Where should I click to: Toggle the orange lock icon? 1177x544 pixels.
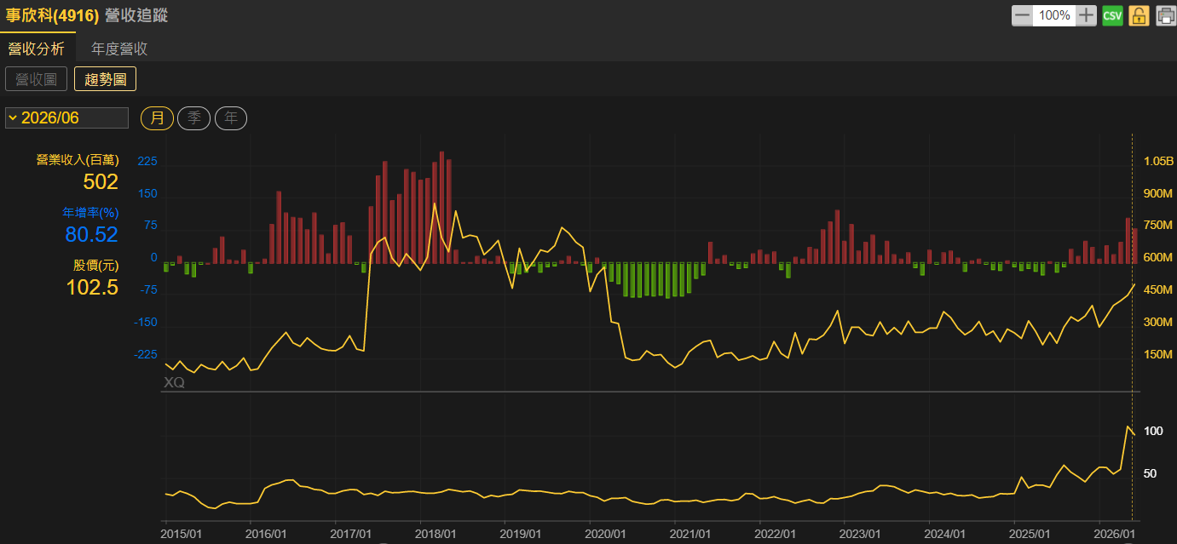1139,15
